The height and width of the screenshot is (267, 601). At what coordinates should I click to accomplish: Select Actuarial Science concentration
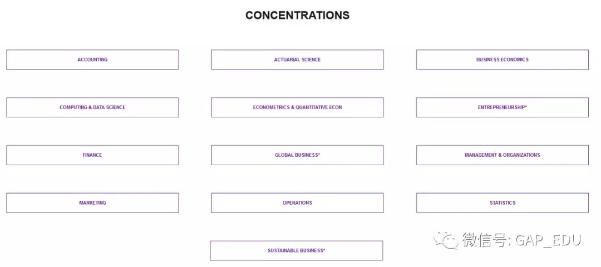[297, 60]
